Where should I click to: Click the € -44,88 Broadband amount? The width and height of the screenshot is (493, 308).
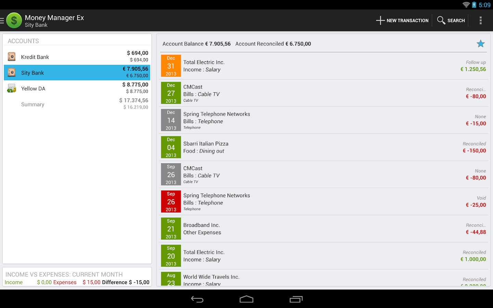(x=476, y=232)
